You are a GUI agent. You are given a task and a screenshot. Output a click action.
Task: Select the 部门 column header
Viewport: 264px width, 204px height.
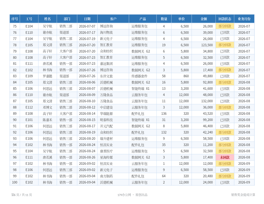pyautogui.click(x=67, y=19)
